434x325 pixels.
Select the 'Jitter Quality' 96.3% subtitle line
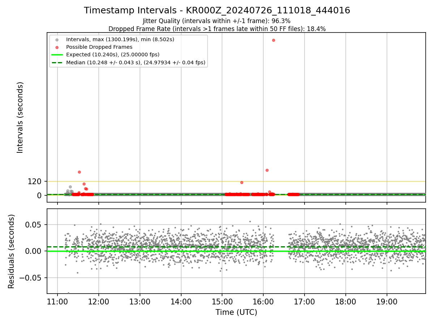click(x=217, y=21)
